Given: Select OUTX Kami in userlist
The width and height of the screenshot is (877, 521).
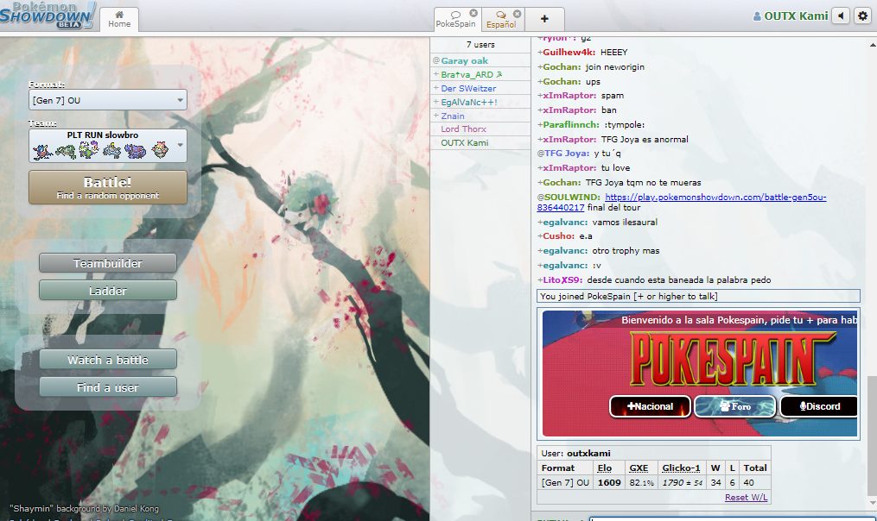Looking at the screenshot, I should pos(480,142).
